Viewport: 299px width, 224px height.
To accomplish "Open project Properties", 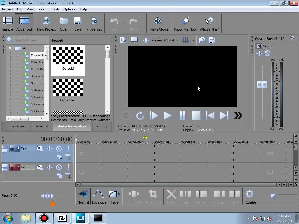I will coord(94,24).
